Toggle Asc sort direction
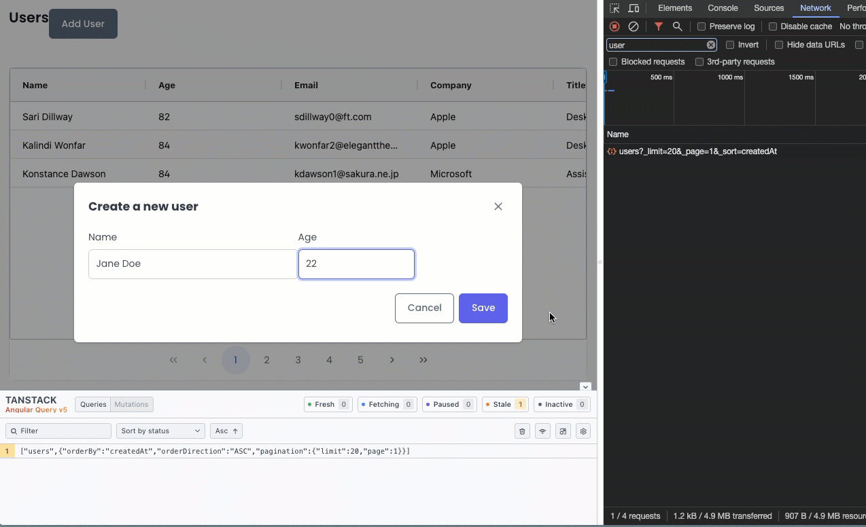Image resolution: width=866 pixels, height=527 pixels. tap(226, 431)
